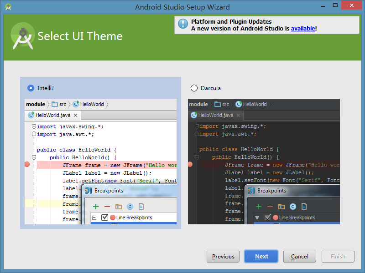Click class icon in Darcula Breakpoints toolbar
Image resolution: width=365 pixels, height=273 pixels.
[x=293, y=207]
